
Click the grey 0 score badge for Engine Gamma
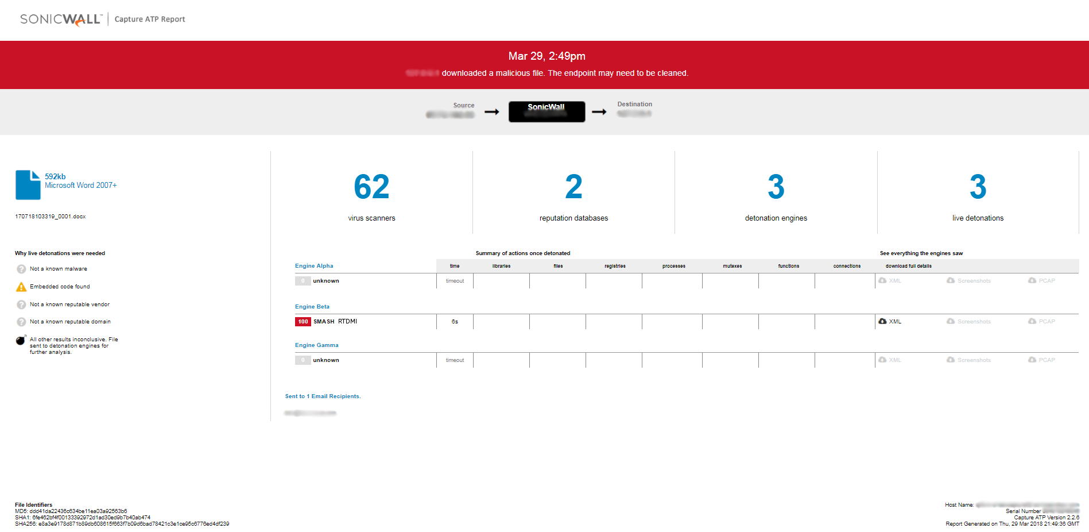(x=303, y=360)
